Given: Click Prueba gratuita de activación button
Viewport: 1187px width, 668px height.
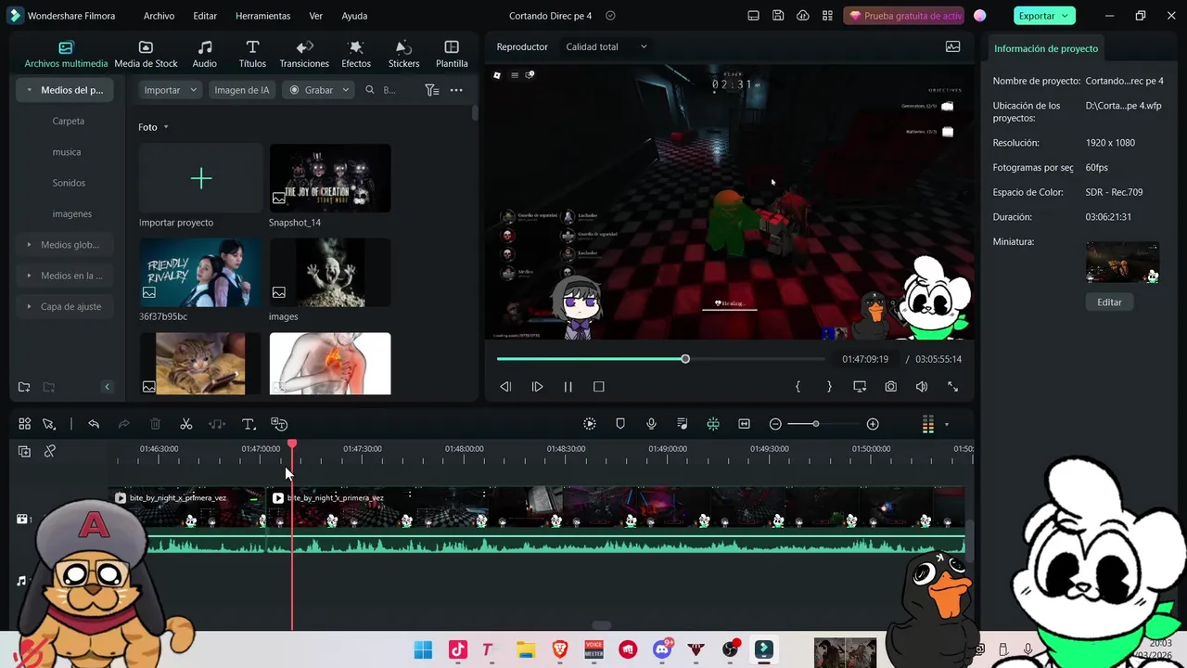Looking at the screenshot, I should 904,16.
